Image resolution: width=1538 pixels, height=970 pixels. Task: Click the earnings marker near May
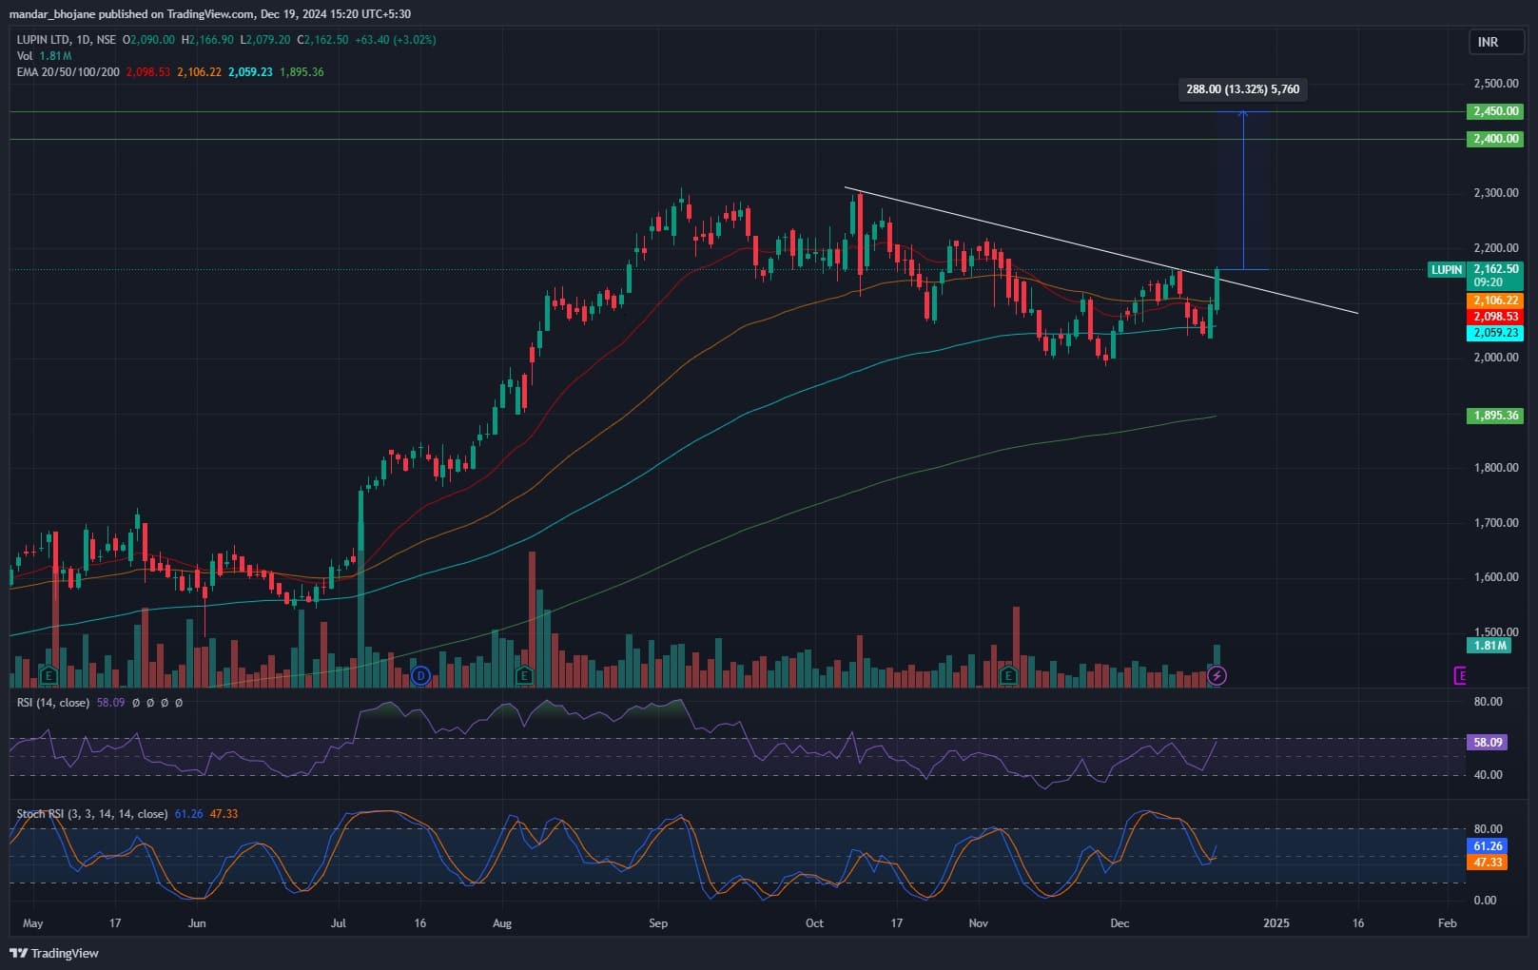click(48, 676)
